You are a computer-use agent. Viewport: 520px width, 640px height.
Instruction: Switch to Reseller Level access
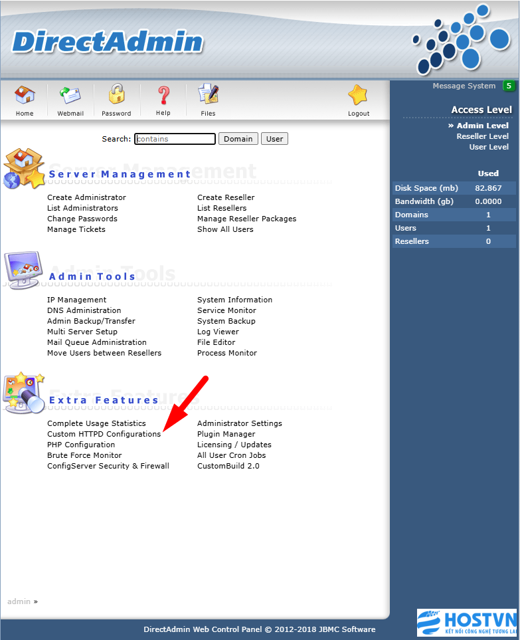point(483,136)
